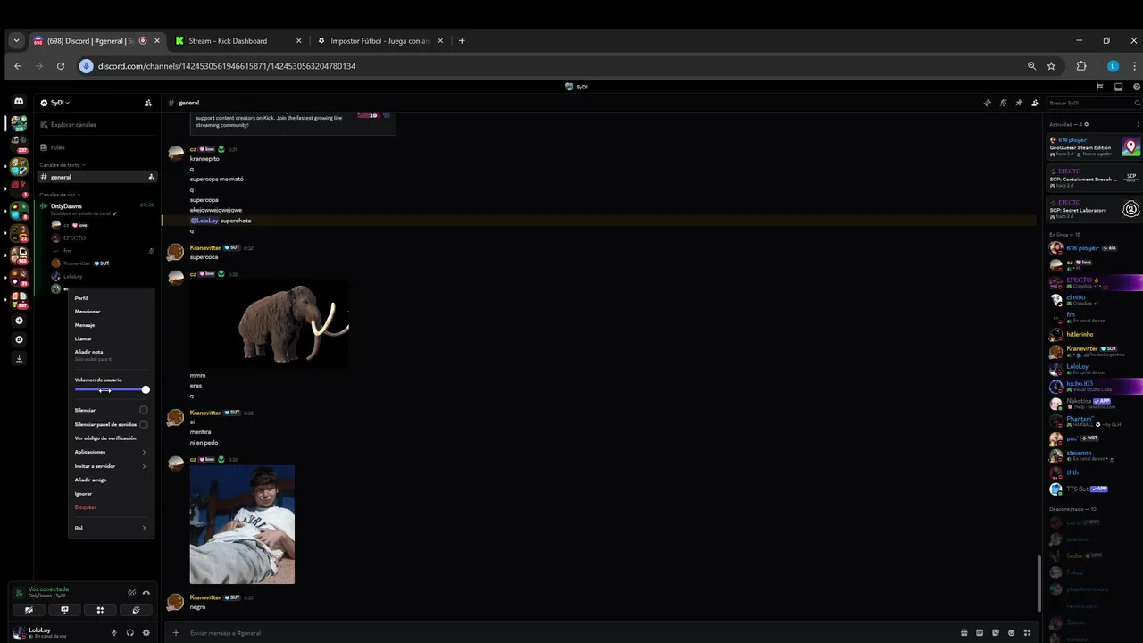Toggle the member list icon in header

(x=1035, y=103)
